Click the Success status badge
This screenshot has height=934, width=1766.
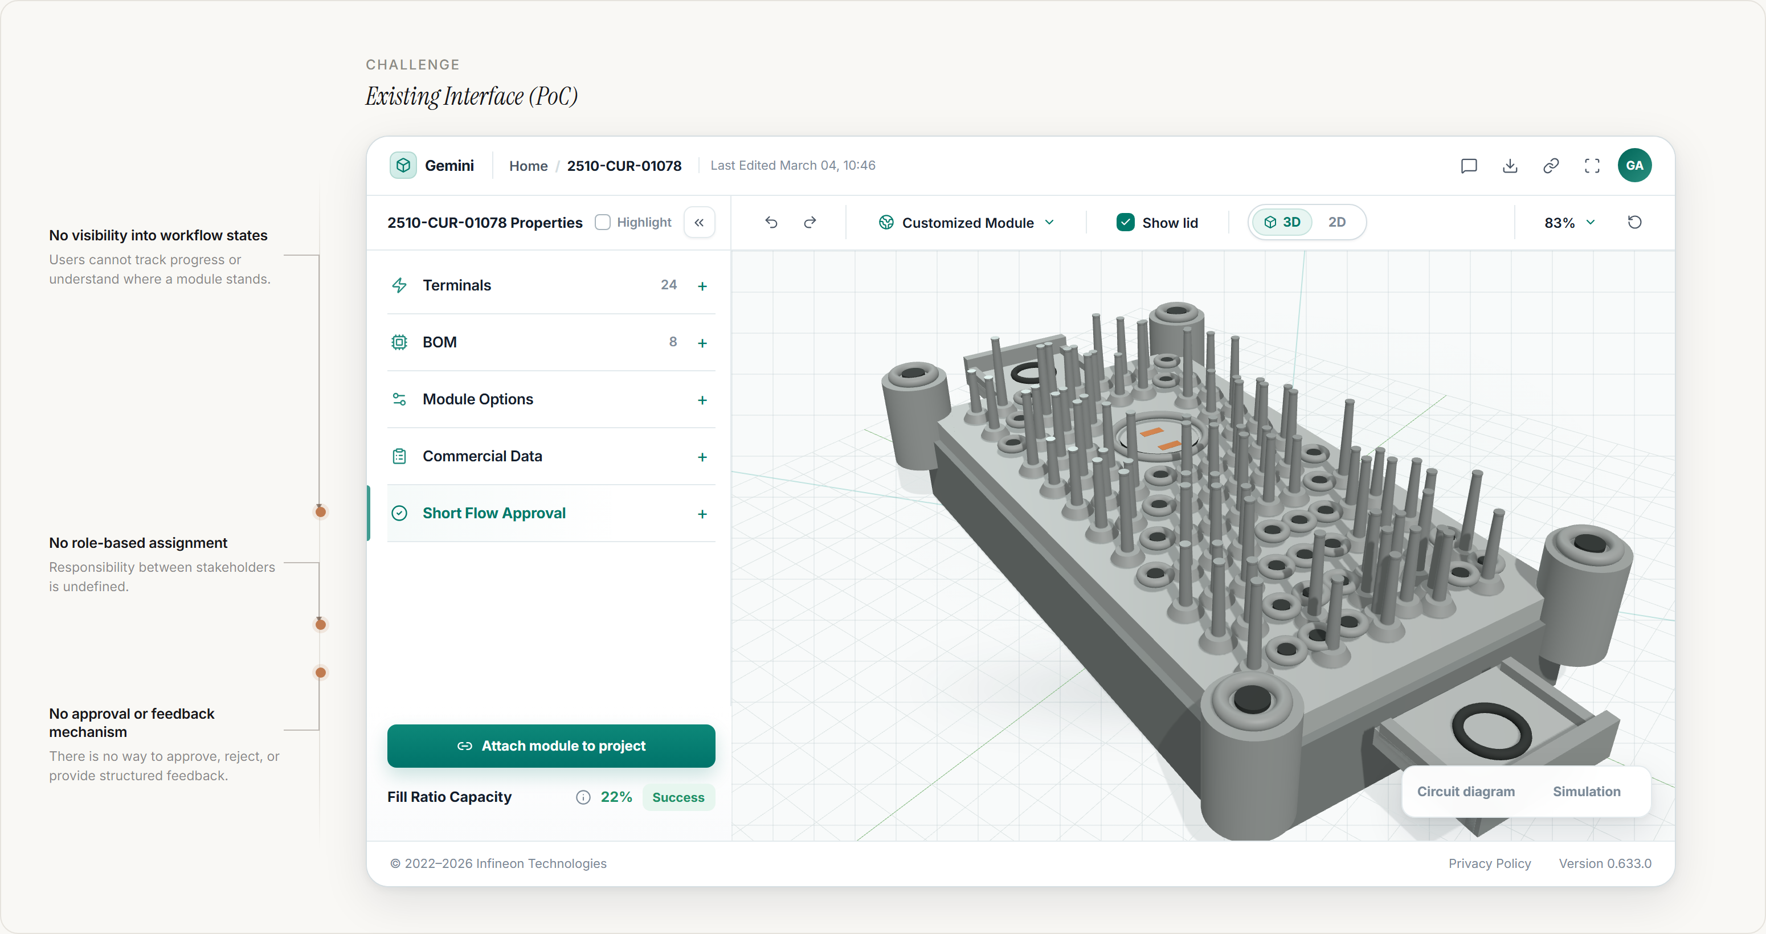(x=678, y=797)
